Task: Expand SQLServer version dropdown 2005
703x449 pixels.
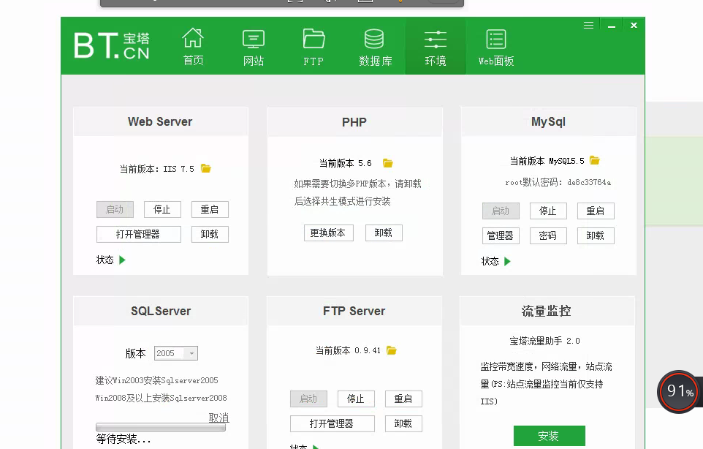Action: pos(175,353)
